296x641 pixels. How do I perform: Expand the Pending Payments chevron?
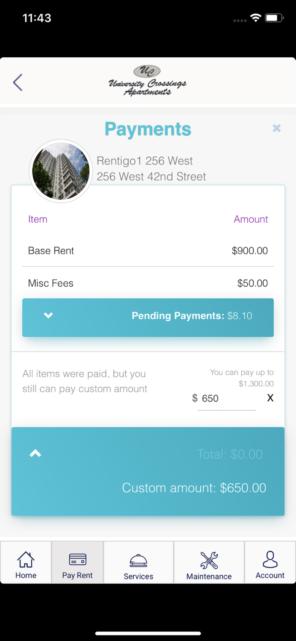click(48, 315)
